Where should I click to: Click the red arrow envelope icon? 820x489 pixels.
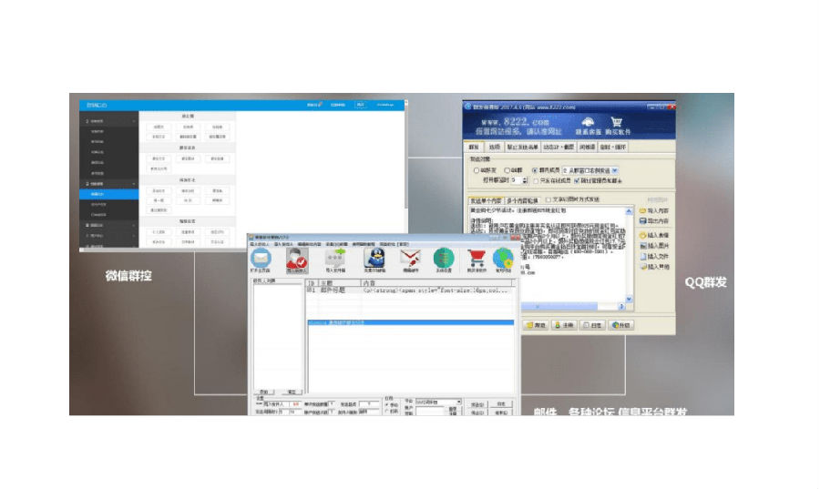409,259
